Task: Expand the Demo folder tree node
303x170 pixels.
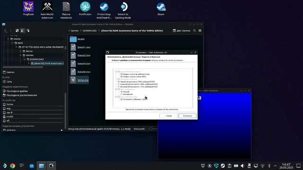Action: pos(20,51)
